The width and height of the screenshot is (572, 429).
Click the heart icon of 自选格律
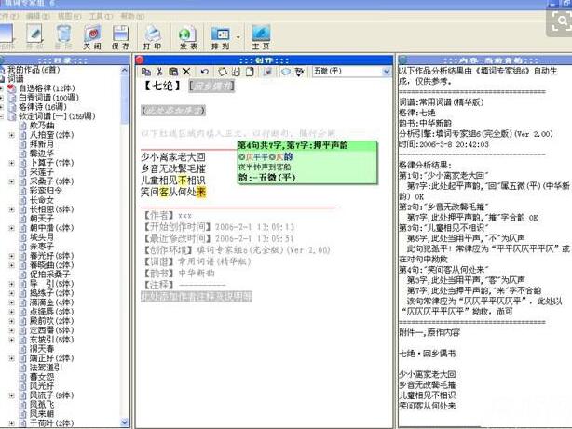[x=11, y=88]
